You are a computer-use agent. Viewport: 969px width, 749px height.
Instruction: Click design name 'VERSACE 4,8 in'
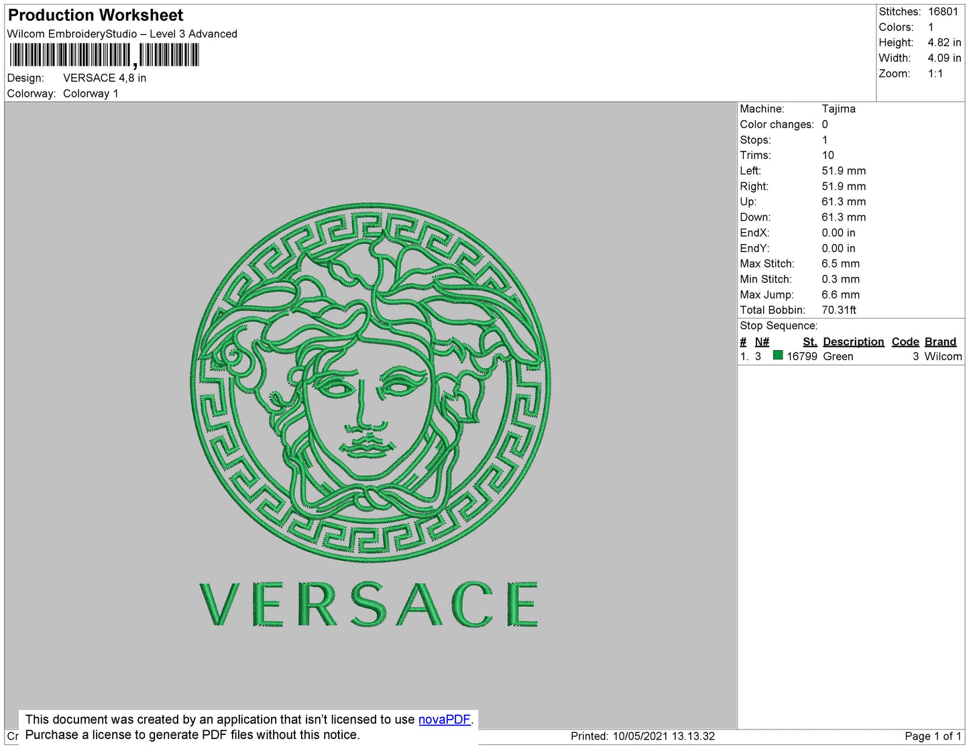tap(105, 78)
